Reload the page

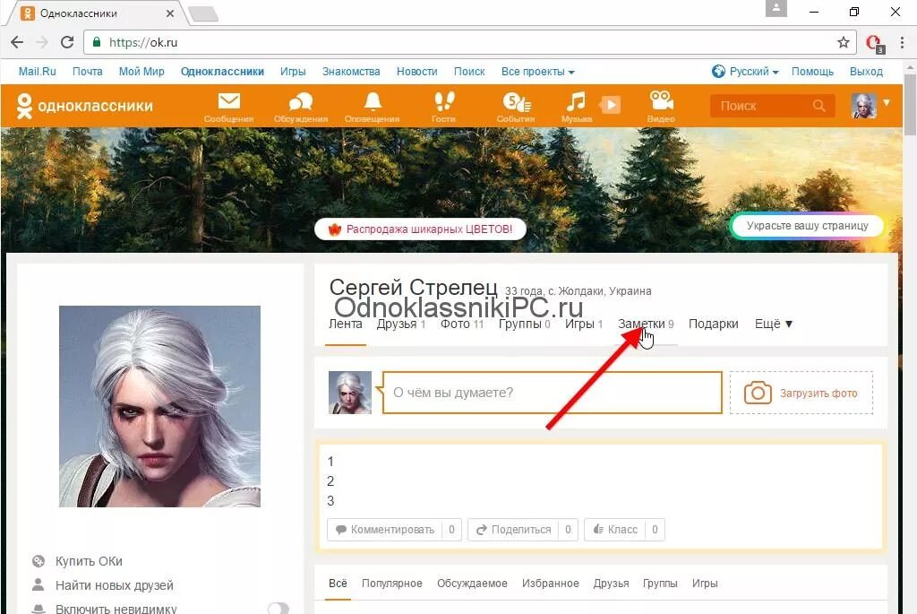pos(67,42)
